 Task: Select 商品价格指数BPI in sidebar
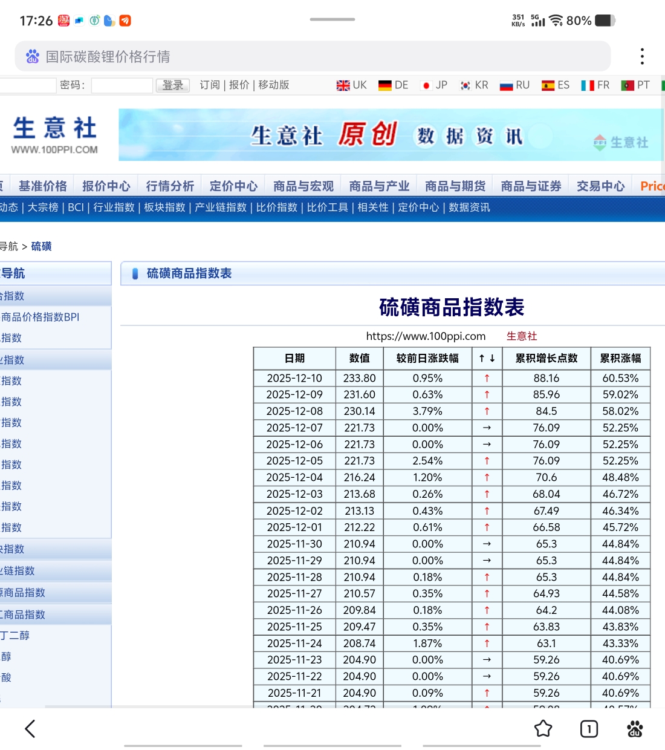pyautogui.click(x=41, y=317)
